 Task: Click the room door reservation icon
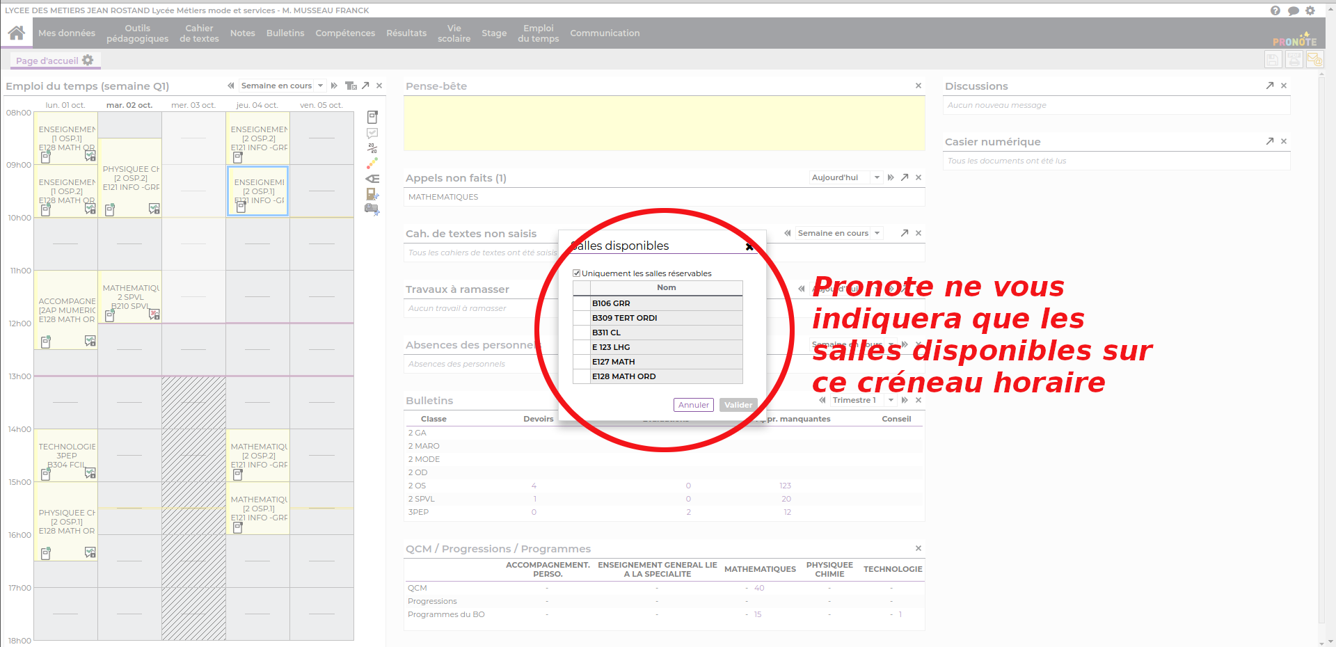coord(372,194)
